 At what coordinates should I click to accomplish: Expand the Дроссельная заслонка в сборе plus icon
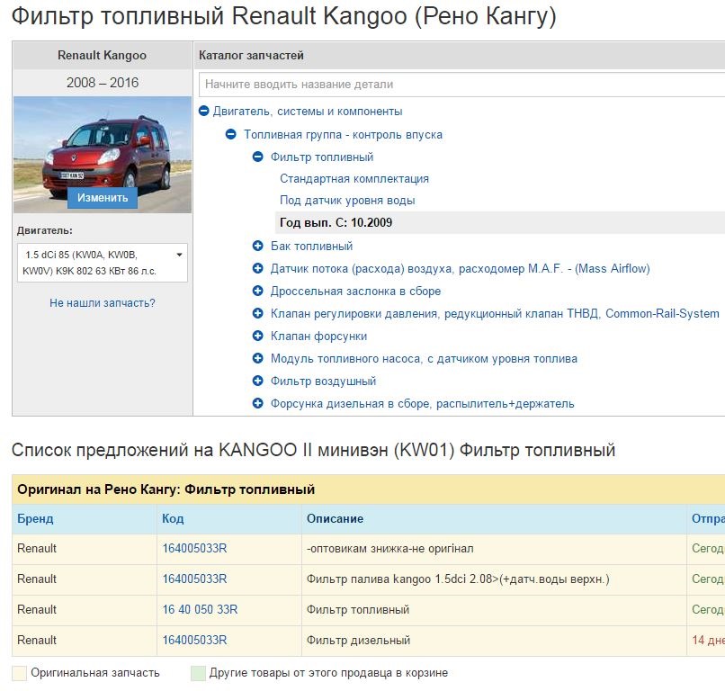(x=257, y=291)
